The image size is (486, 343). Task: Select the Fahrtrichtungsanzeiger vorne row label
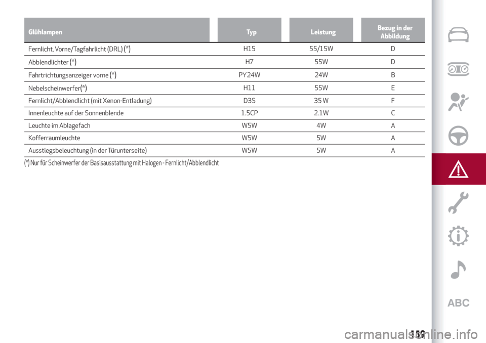72,75
